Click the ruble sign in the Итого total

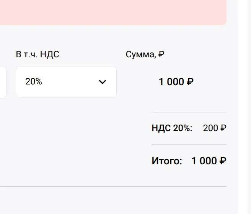[223, 161]
